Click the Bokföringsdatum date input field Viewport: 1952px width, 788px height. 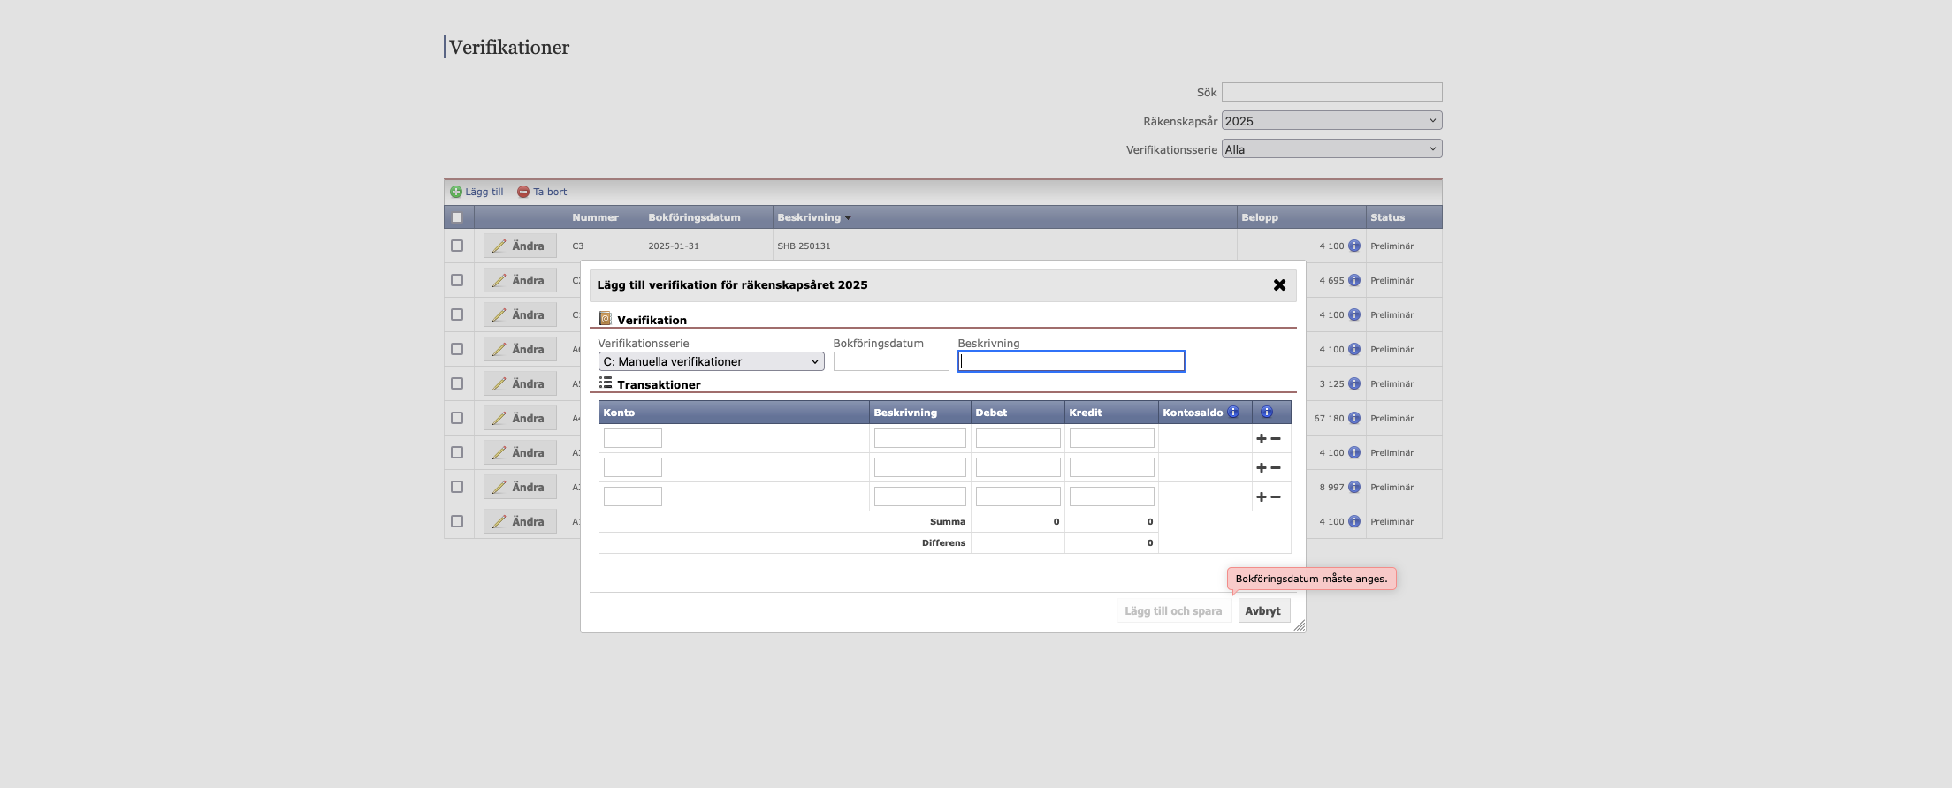(890, 361)
